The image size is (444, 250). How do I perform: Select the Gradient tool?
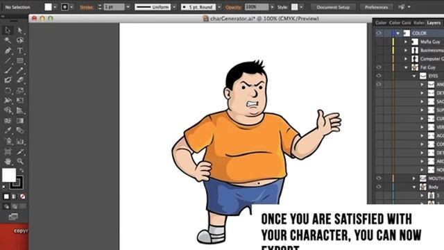20,120
